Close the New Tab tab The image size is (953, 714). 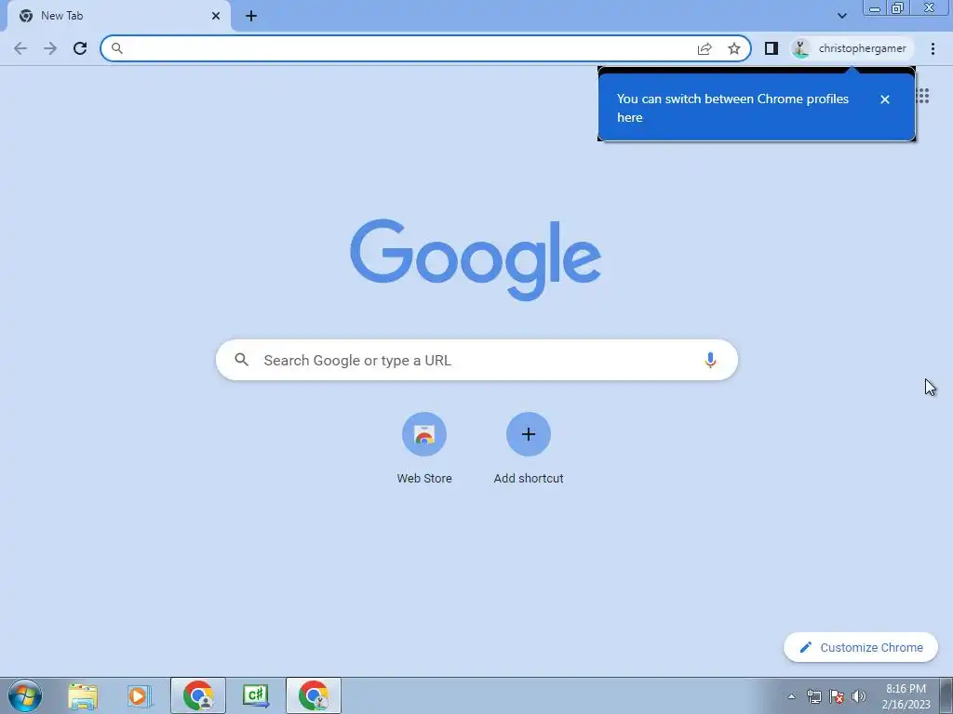pos(216,16)
